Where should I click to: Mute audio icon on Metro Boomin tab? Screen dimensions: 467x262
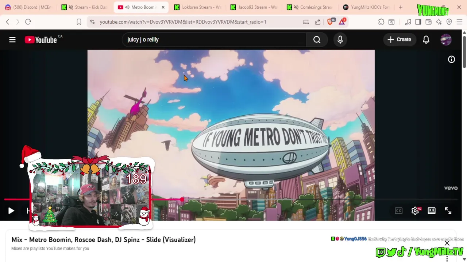click(127, 7)
